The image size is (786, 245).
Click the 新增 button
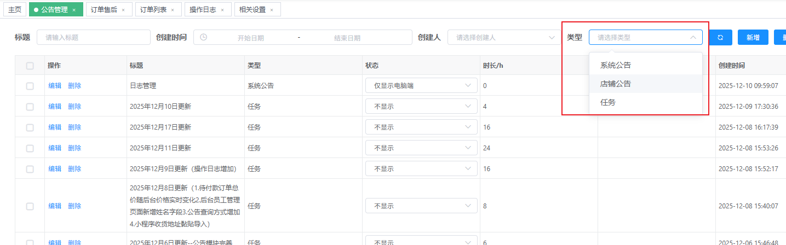point(753,37)
